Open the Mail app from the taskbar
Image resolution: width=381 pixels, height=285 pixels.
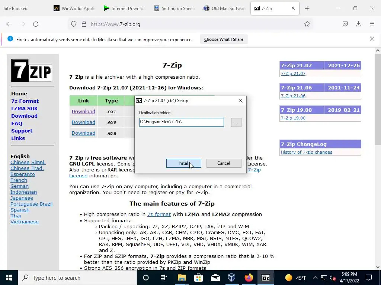pos(215,278)
